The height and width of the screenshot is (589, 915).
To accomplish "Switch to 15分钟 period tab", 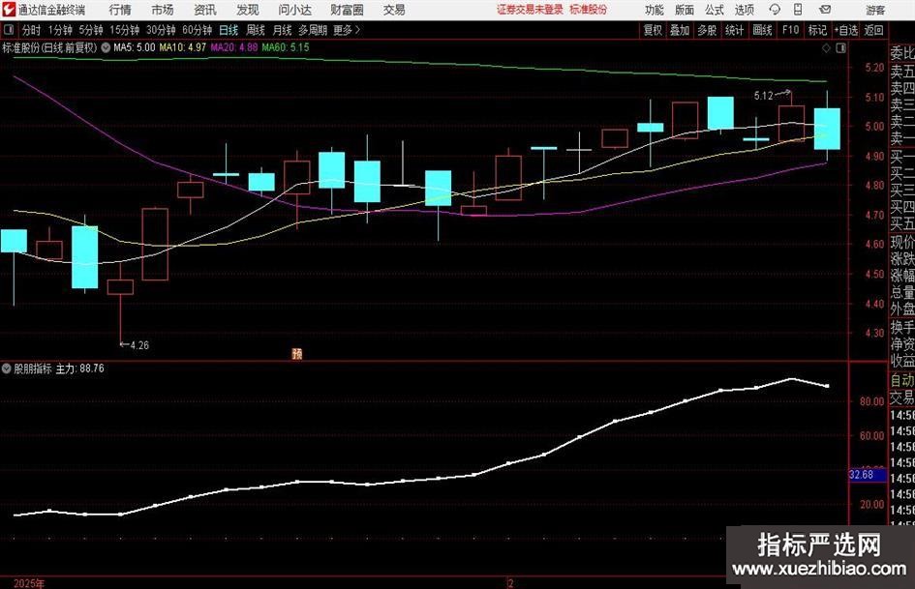I will pyautogui.click(x=124, y=30).
